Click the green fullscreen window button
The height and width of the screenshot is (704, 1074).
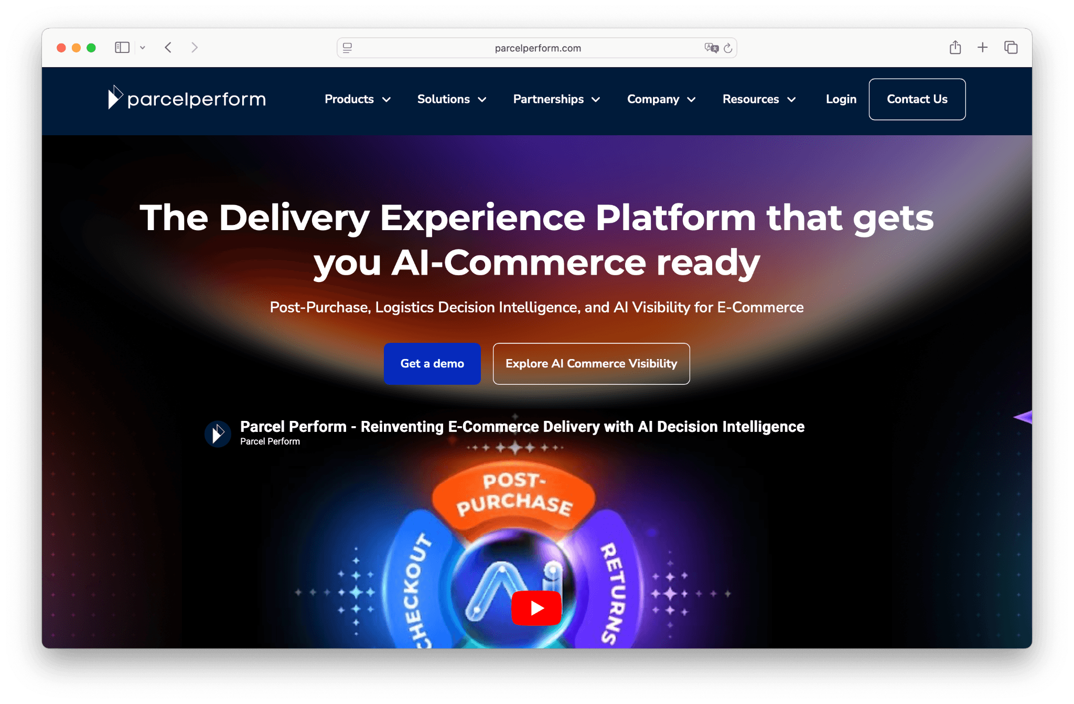coord(91,48)
